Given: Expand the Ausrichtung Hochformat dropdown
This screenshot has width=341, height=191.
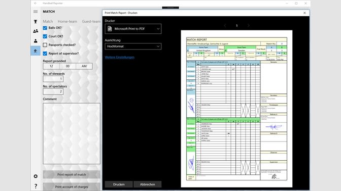Looking at the screenshot, I should (x=133, y=46).
